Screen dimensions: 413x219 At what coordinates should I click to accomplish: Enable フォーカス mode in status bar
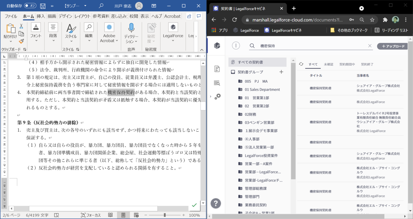(91, 215)
